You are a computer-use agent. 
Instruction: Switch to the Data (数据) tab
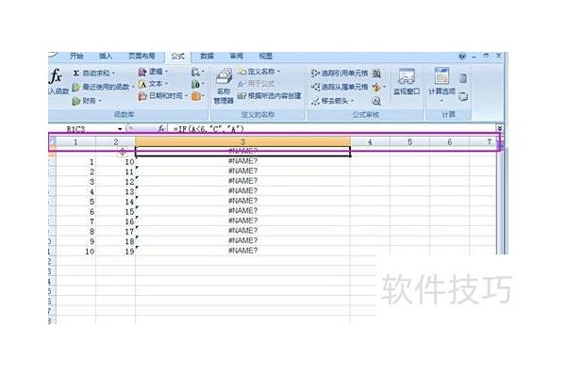207,56
